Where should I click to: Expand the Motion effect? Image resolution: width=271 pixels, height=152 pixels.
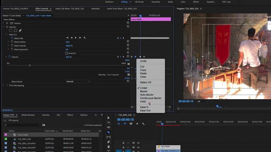tap(3, 23)
